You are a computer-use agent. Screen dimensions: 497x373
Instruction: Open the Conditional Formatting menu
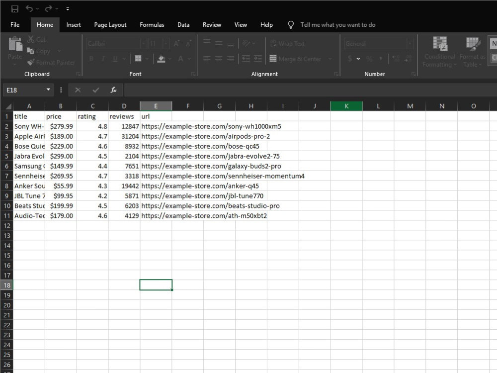pos(439,52)
